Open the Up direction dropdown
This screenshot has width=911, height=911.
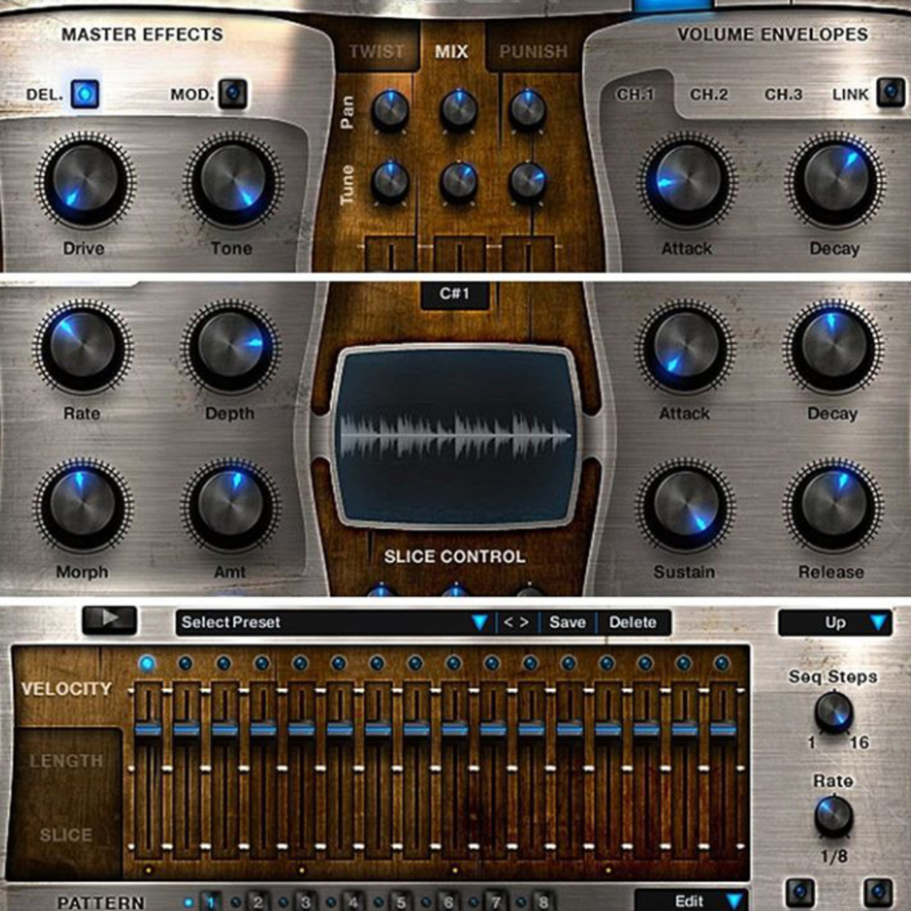click(x=836, y=623)
